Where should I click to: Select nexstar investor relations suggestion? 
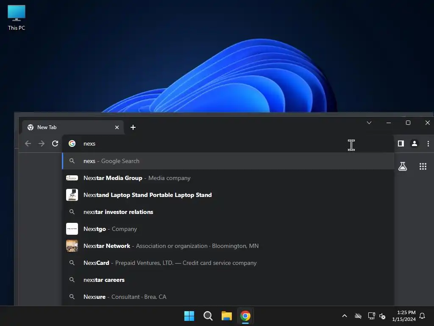coord(228,212)
